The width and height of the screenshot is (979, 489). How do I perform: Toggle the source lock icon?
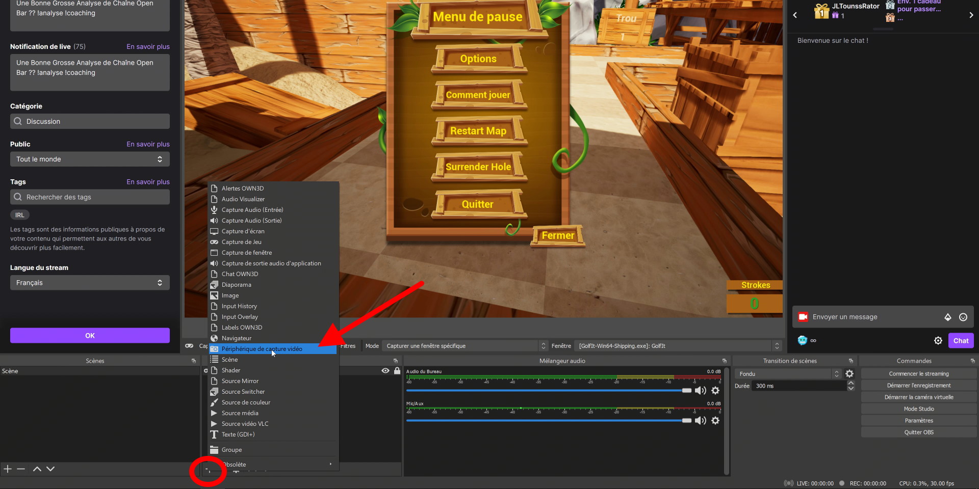pyautogui.click(x=397, y=371)
